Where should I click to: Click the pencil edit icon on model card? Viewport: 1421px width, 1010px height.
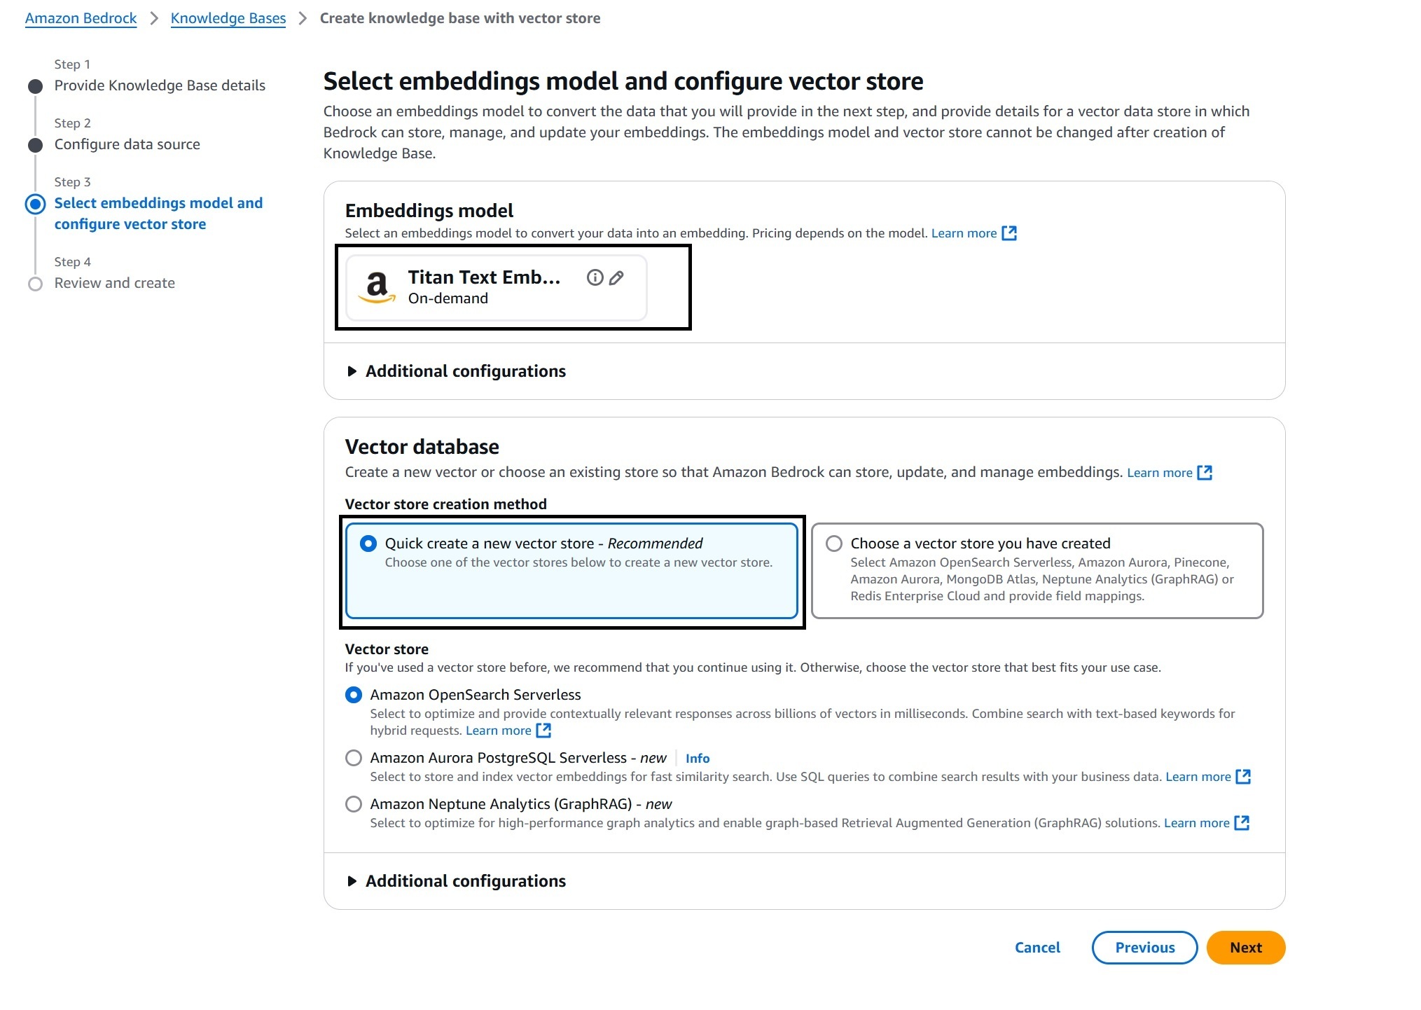coord(616,278)
